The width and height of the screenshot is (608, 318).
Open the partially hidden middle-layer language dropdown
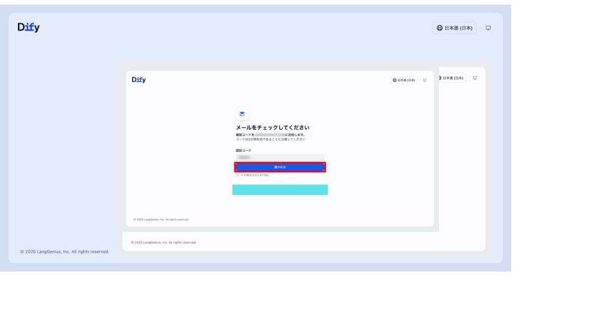452,78
